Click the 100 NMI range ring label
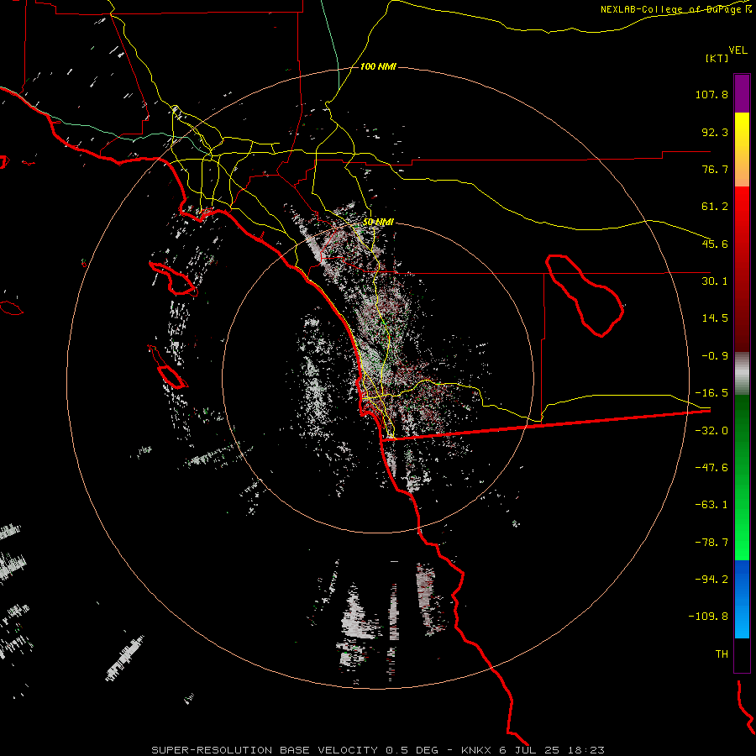756x756 pixels. tap(378, 66)
